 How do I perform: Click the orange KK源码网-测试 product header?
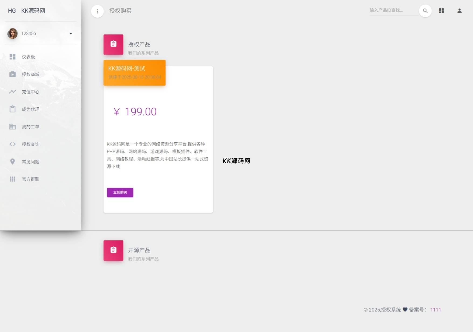coord(134,73)
